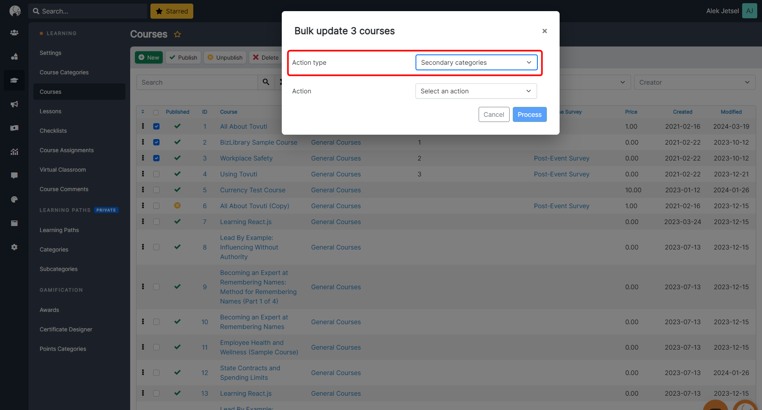Viewport: 762px width, 410px height.
Task: Click the search magnifier button in courses filter
Action: point(266,82)
